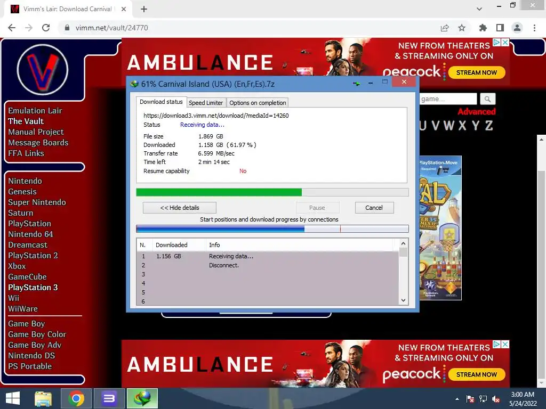The width and height of the screenshot is (546, 409).
Task: Click the green arrow tray icon in download dialog
Action: click(x=357, y=84)
